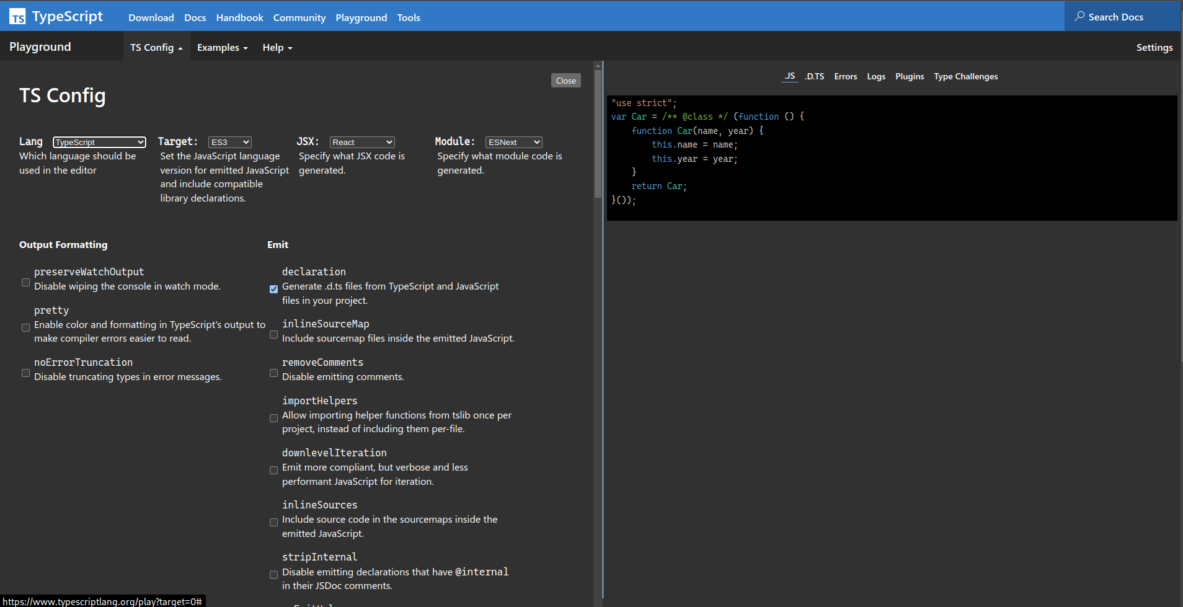This screenshot has height=607, width=1183.
Task: Open the Lang TypeScript dropdown
Action: pyautogui.click(x=99, y=142)
